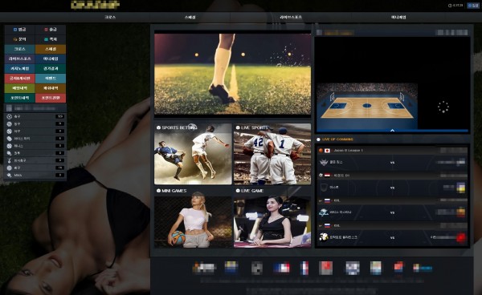Click the light blue 이벤트 button in the sidebar
Screen dimensions: 482x295
51,79
